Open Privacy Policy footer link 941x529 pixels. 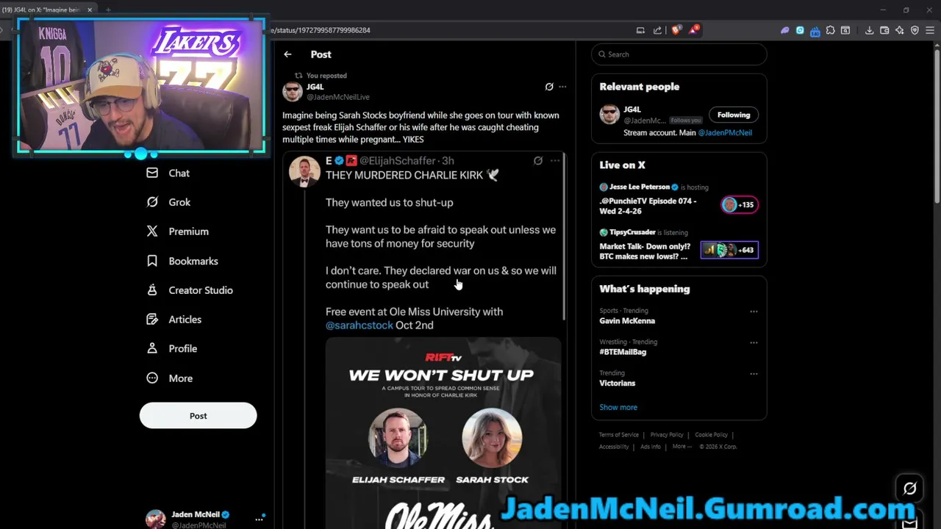pos(667,435)
